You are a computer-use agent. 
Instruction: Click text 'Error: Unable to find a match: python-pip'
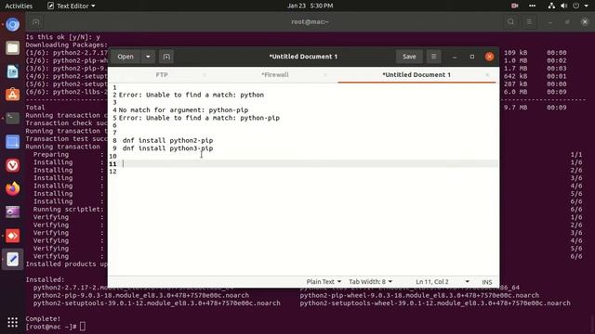[x=199, y=118]
